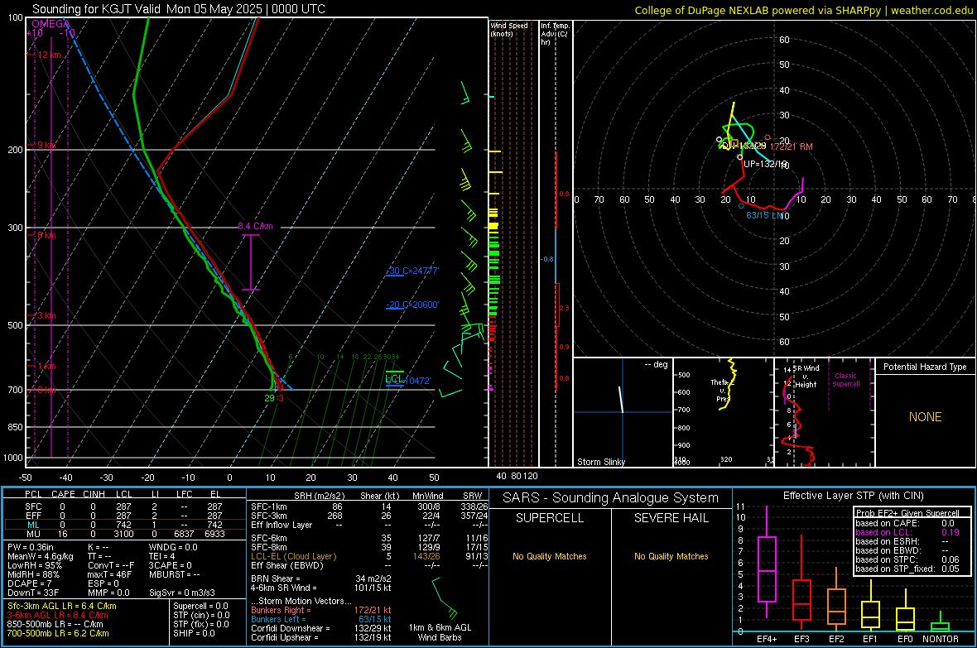Click the maxT = 46F value

click(109, 574)
